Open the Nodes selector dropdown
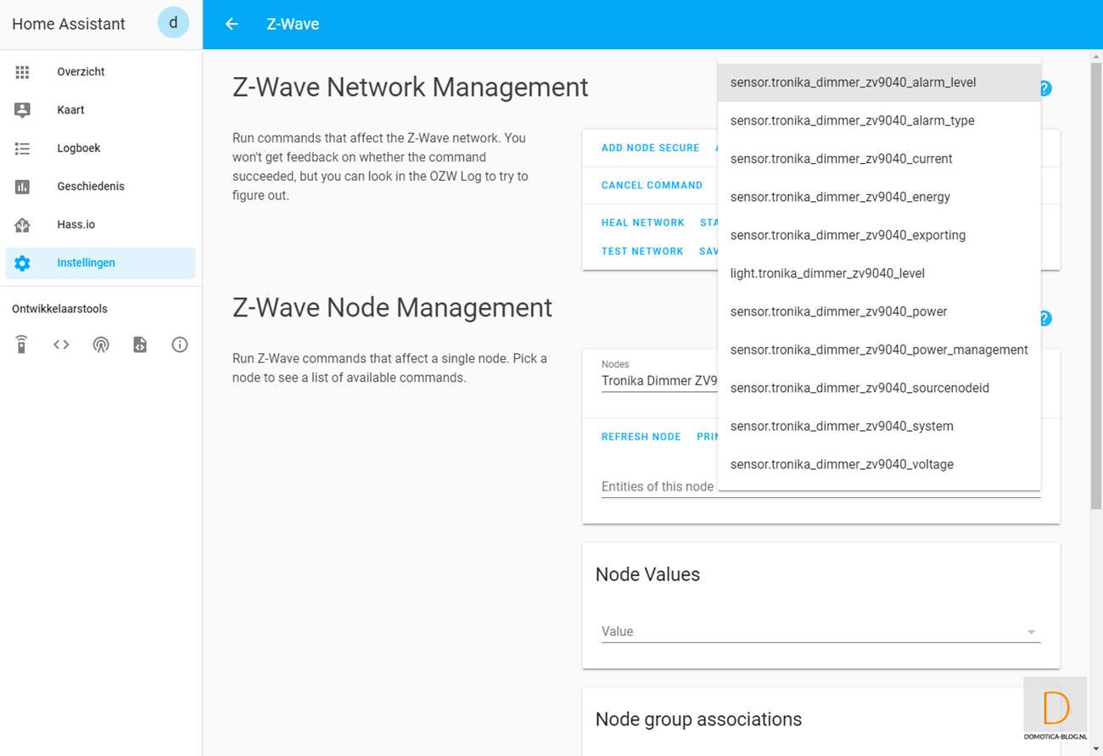This screenshot has height=756, width=1103. pyautogui.click(x=658, y=381)
